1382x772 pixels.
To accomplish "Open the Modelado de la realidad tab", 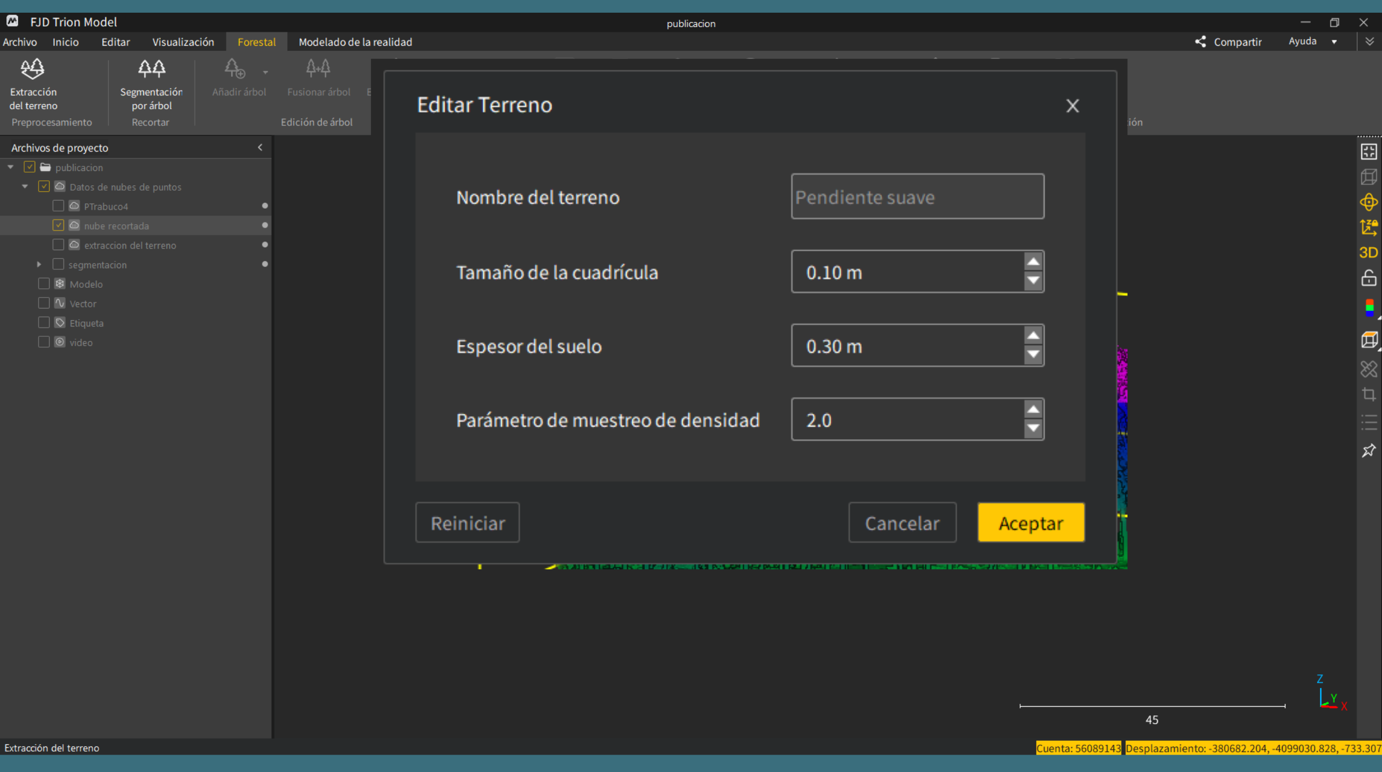I will pos(355,42).
